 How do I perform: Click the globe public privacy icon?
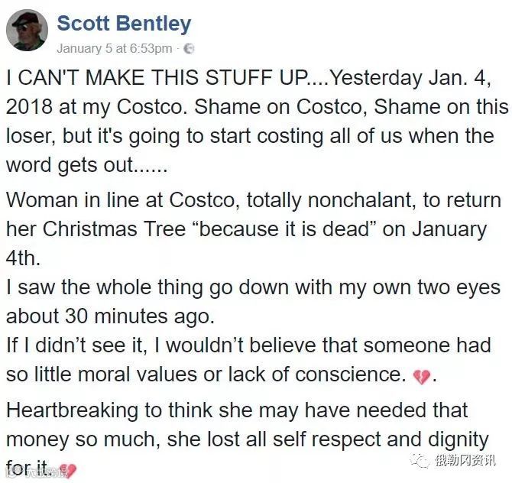point(189,48)
